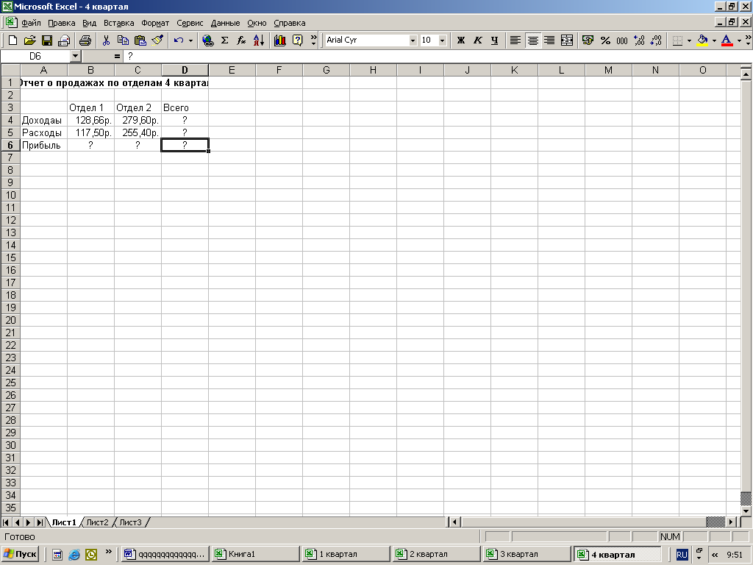Open the Данные menu
Screen dimensions: 753x565
(x=225, y=23)
